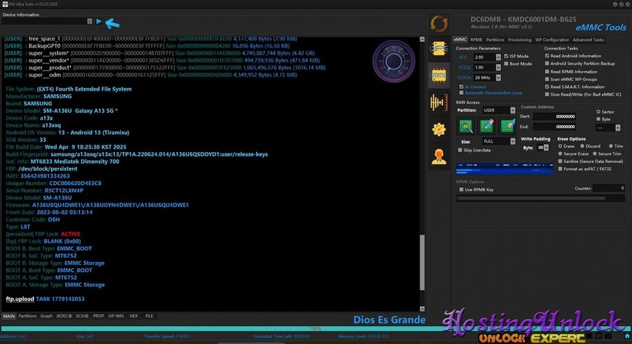Open the PROP bottom tab
This screenshot has height=344, width=632.
point(98,316)
